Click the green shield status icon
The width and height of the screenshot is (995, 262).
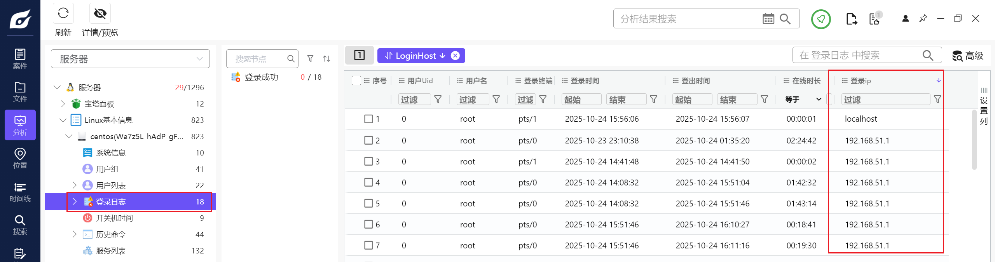click(820, 19)
